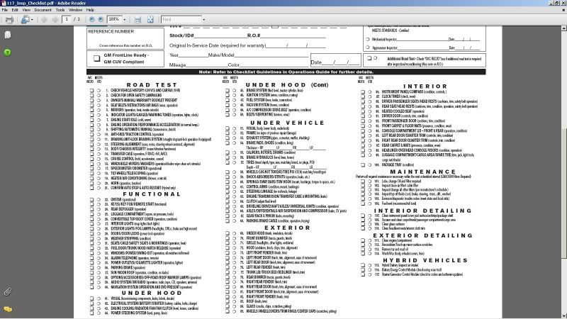Click the 'EXTERIOR' section heading

(287, 228)
